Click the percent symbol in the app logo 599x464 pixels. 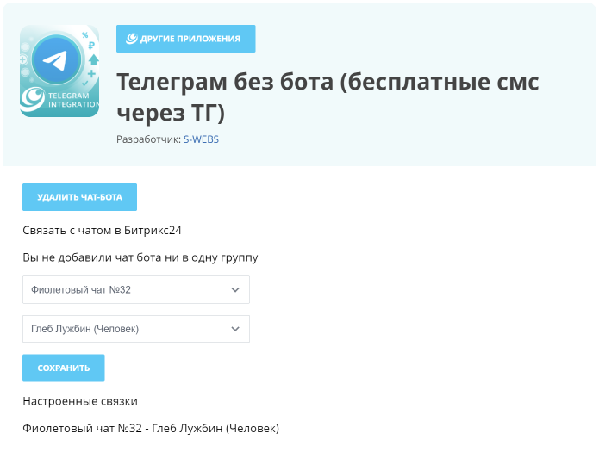[x=84, y=35]
